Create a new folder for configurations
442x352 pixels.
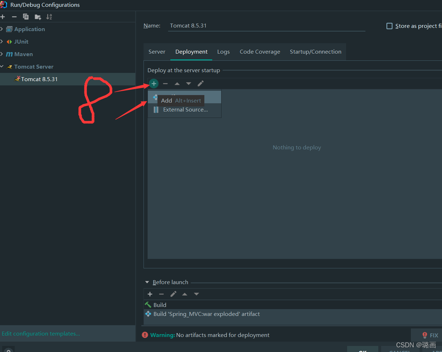(37, 16)
